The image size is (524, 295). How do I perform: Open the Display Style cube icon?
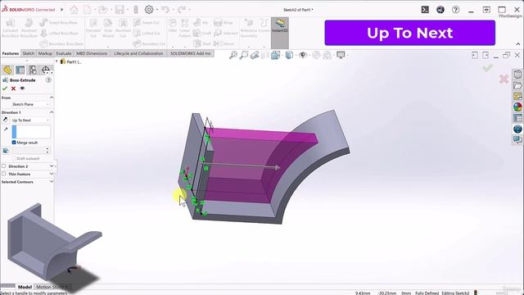tap(289, 55)
